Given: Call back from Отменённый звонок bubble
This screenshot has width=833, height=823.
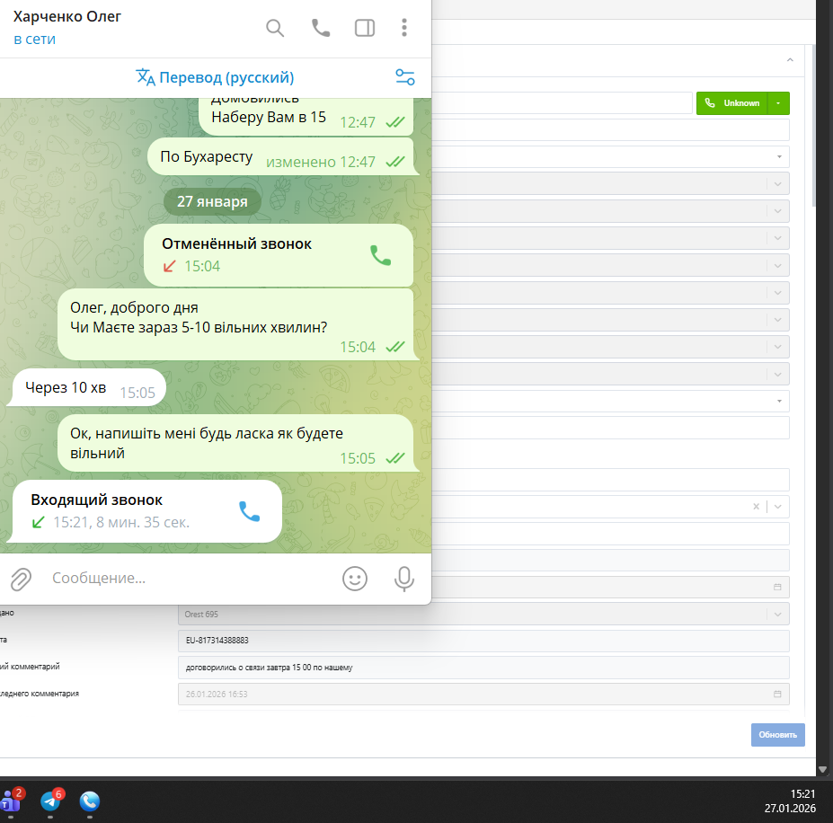Looking at the screenshot, I should (x=380, y=255).
